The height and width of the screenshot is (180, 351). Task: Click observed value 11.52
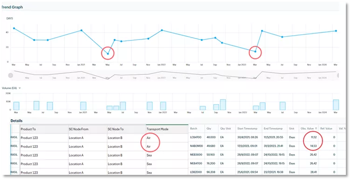[314, 137]
